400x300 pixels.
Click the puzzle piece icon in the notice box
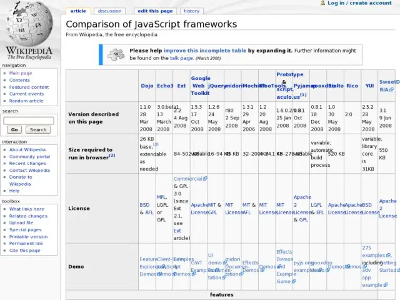pos(116,54)
